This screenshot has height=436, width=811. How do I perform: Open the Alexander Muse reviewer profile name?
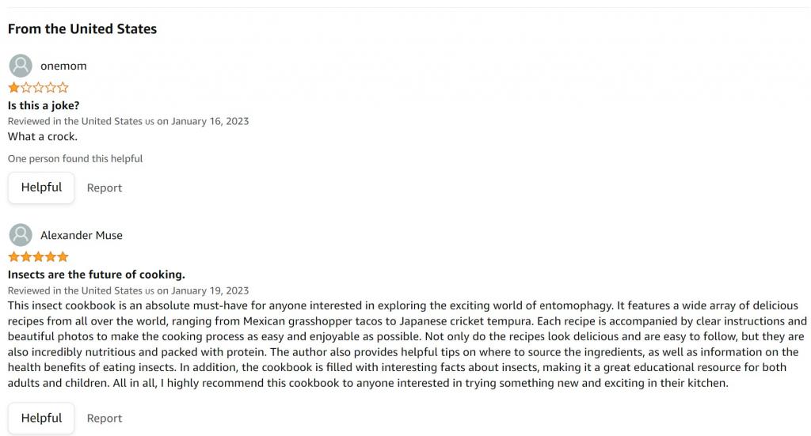pyautogui.click(x=81, y=235)
